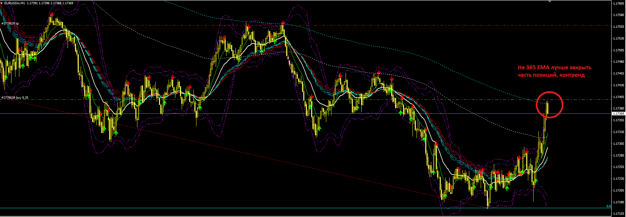Click the EURUSDm,M1 symbol title
The width and height of the screenshot is (626, 217).
(14, 3)
